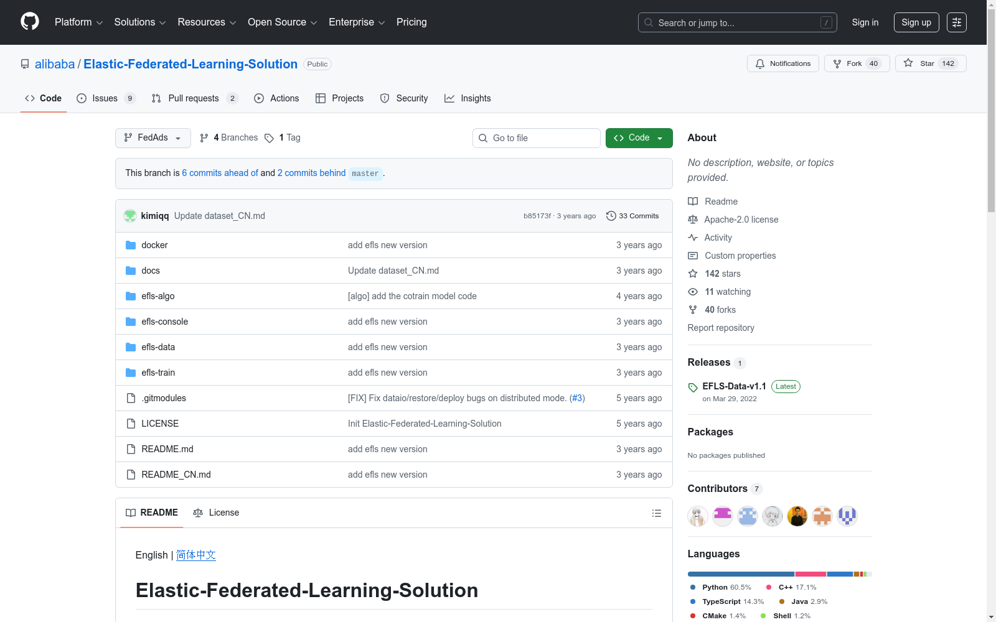Expand the Open Source menu
This screenshot has height=622, width=996.
283,22
